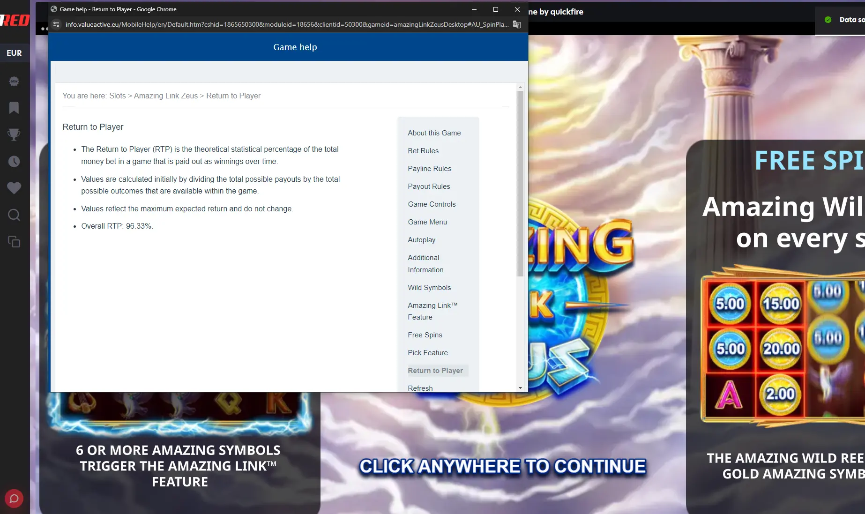The image size is (865, 514).
Task: Click the copy/windows icon in the sidebar
Action: pyautogui.click(x=14, y=242)
